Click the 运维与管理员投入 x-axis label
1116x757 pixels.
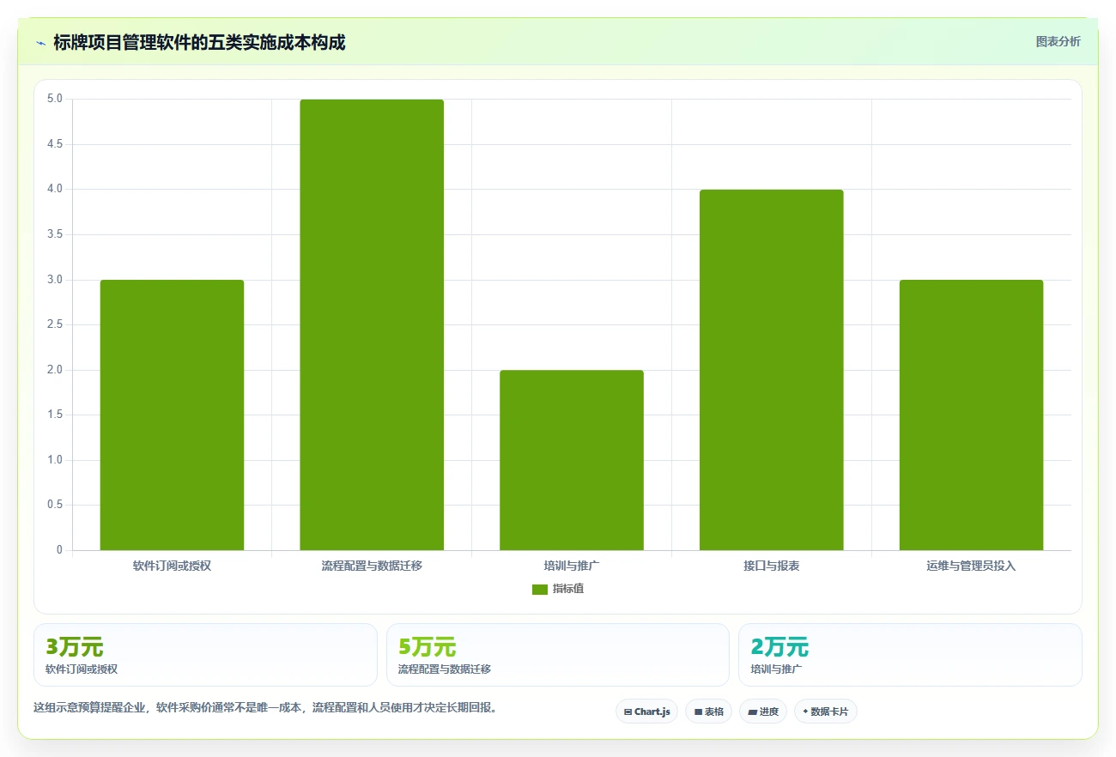point(971,566)
